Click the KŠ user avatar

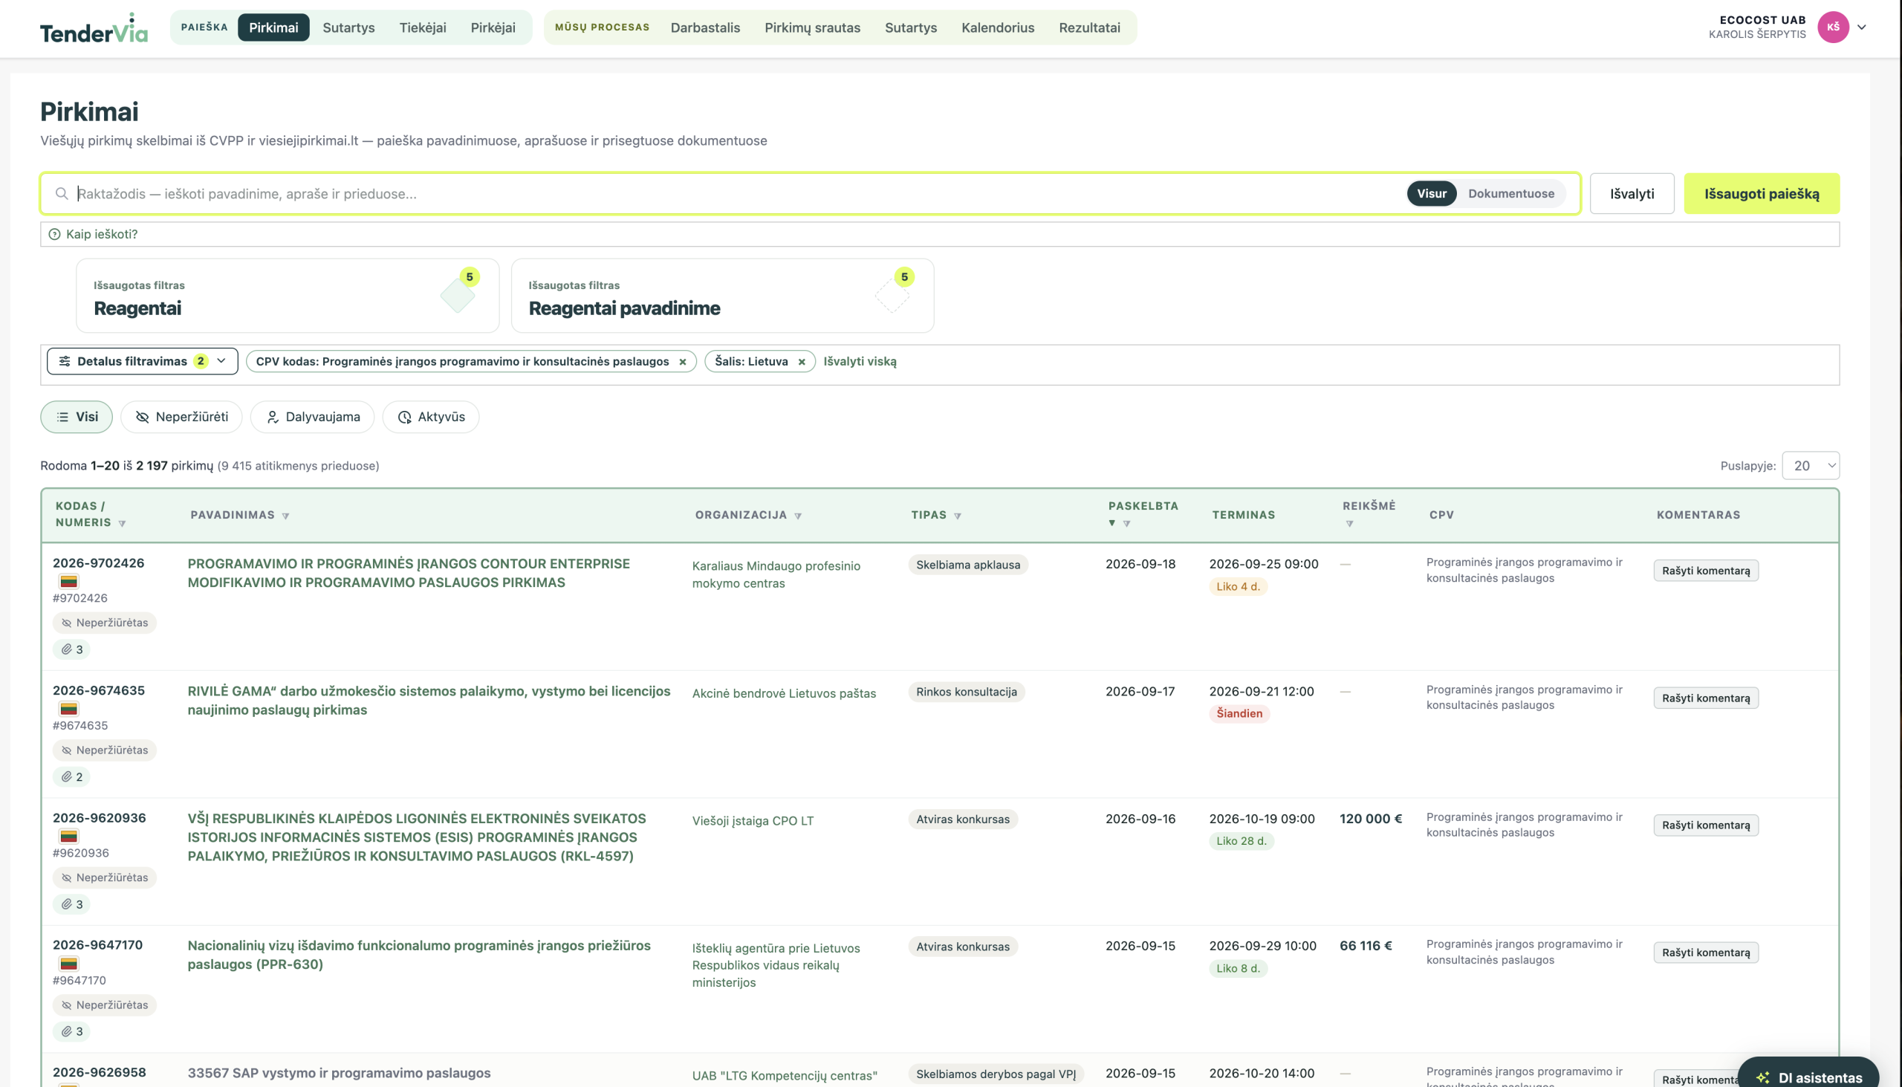1834,27
